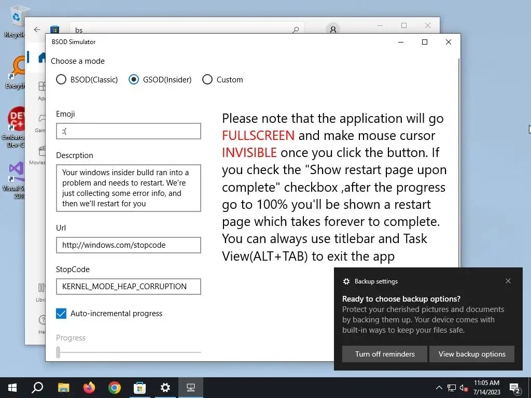Viewport: 531px width, 398px height.
Task: Maximize the BSOD Simulator window
Action: (425, 42)
